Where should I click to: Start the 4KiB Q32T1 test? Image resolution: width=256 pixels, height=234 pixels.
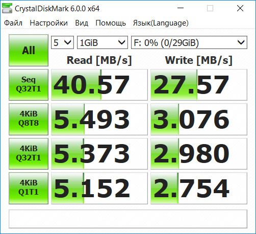click(29, 154)
